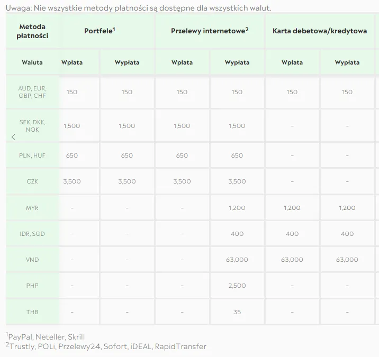This screenshot has width=379, height=357.
Task: Select the Przelewy internetowe column header
Action: (x=210, y=31)
